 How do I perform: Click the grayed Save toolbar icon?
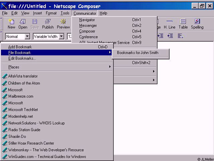(x=35, y=21)
